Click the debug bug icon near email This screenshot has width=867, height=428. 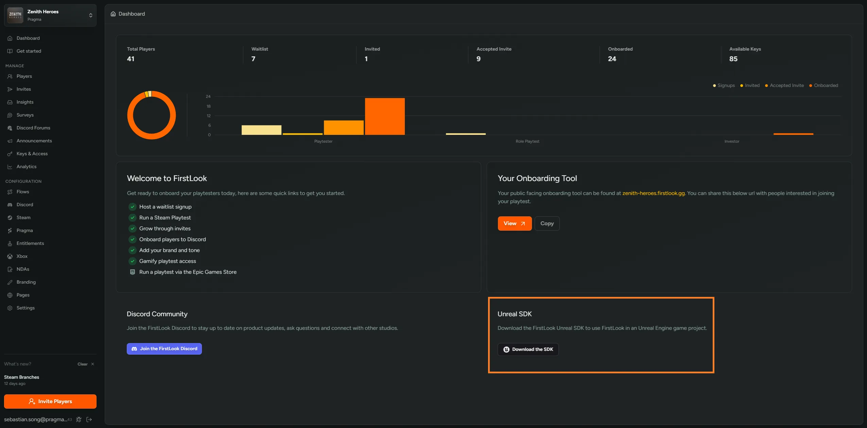coord(79,420)
